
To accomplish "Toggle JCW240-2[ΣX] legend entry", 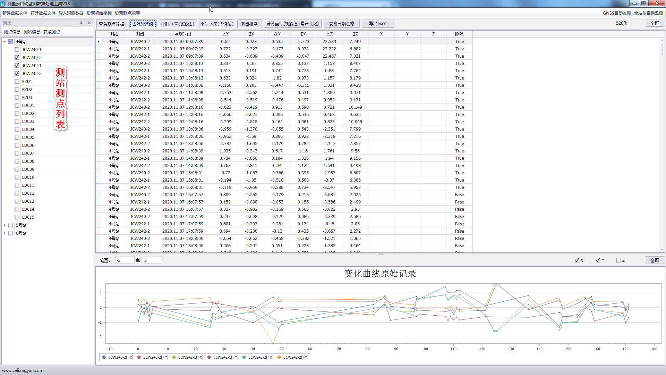I will (117, 358).
